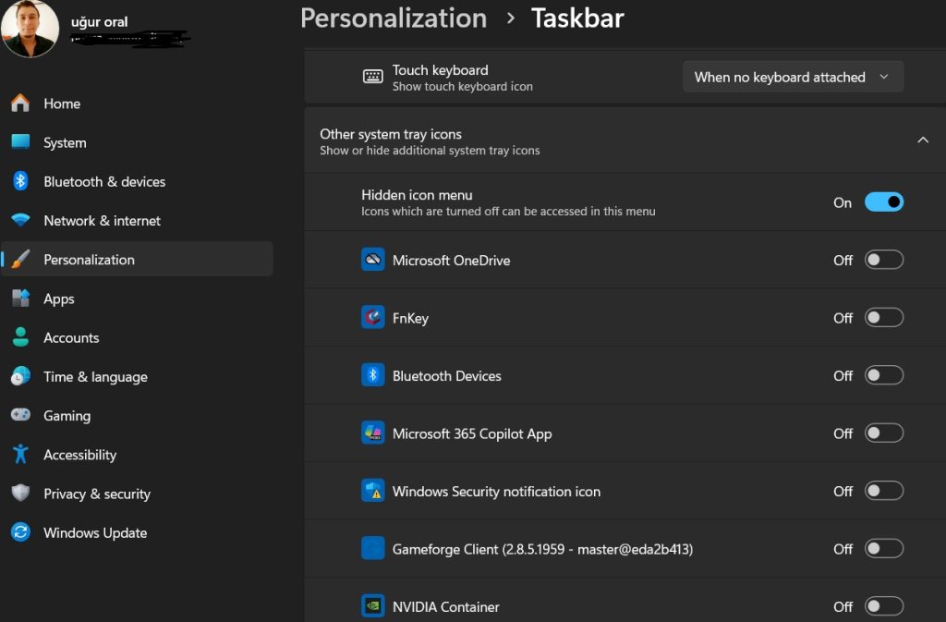
Task: Click the Windows Security notification icon
Action: 373,491
